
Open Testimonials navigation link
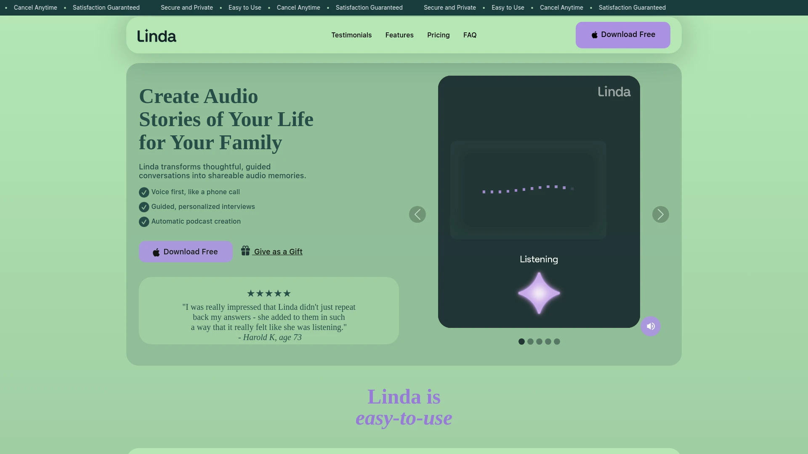coord(351,35)
